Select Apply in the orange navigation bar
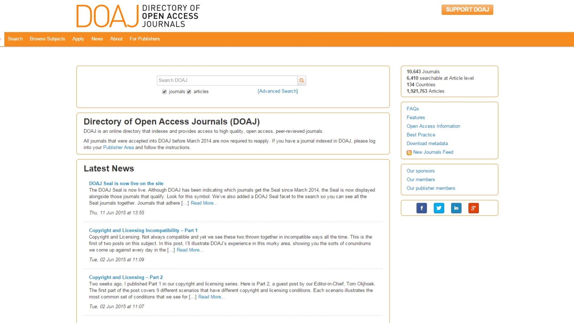Image resolution: width=574 pixels, height=323 pixels. (78, 39)
